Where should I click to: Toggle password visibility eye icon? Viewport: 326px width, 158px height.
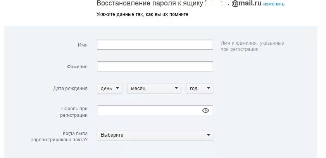205,110
